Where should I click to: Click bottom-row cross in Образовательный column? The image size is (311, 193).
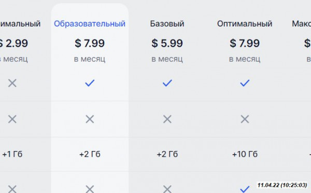[90, 189]
